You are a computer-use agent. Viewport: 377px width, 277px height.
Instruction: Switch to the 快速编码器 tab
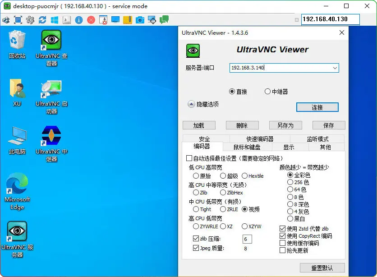[x=260, y=139]
